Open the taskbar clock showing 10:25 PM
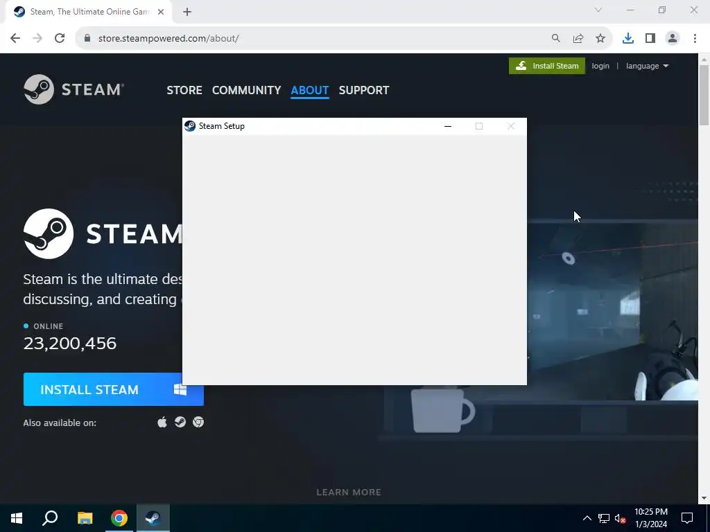710x532 pixels. click(x=650, y=518)
